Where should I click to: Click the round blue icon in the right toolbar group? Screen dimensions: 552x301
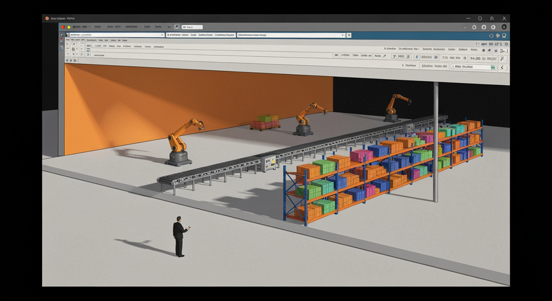coord(417,57)
